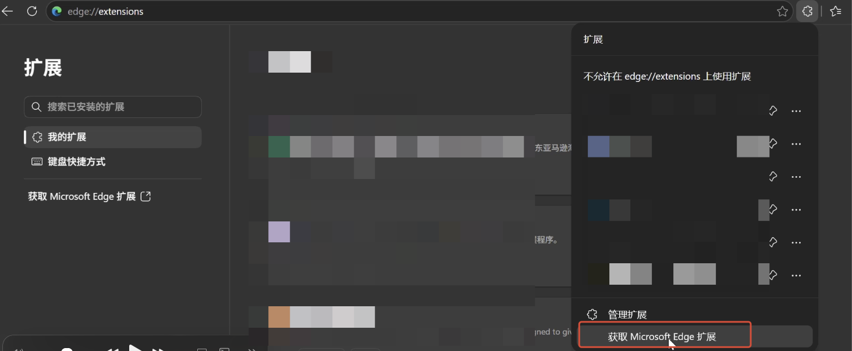Click the keyboard icon next to 键盘快捷方式
852x351 pixels.
(37, 162)
